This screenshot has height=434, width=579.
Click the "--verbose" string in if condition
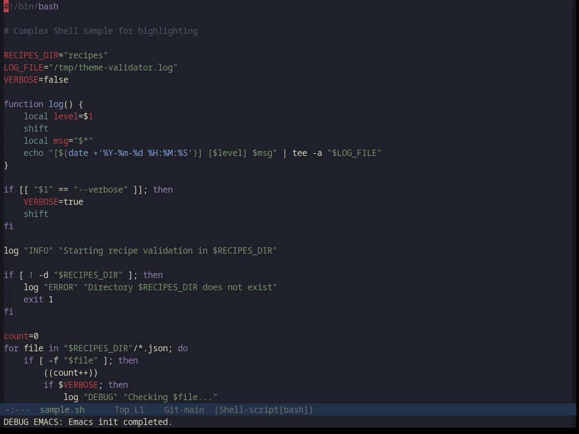pyautogui.click(x=100, y=189)
